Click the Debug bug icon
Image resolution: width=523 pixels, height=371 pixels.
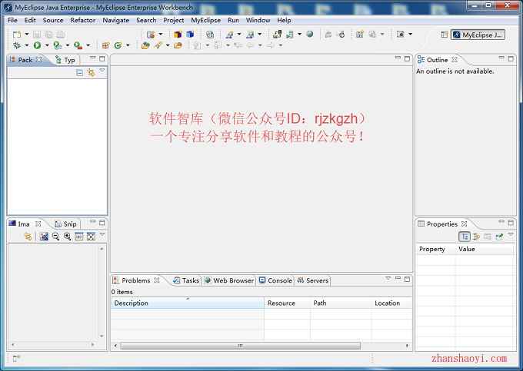(x=17, y=45)
